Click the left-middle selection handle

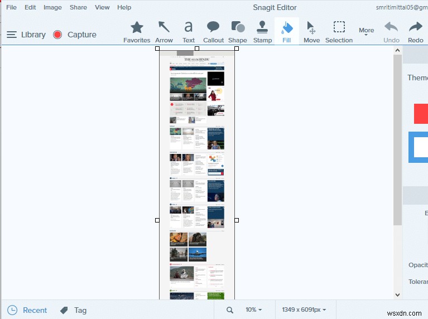tap(157, 220)
